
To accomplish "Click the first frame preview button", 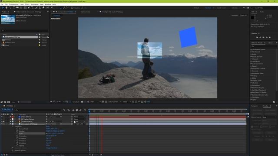I will (257, 37).
